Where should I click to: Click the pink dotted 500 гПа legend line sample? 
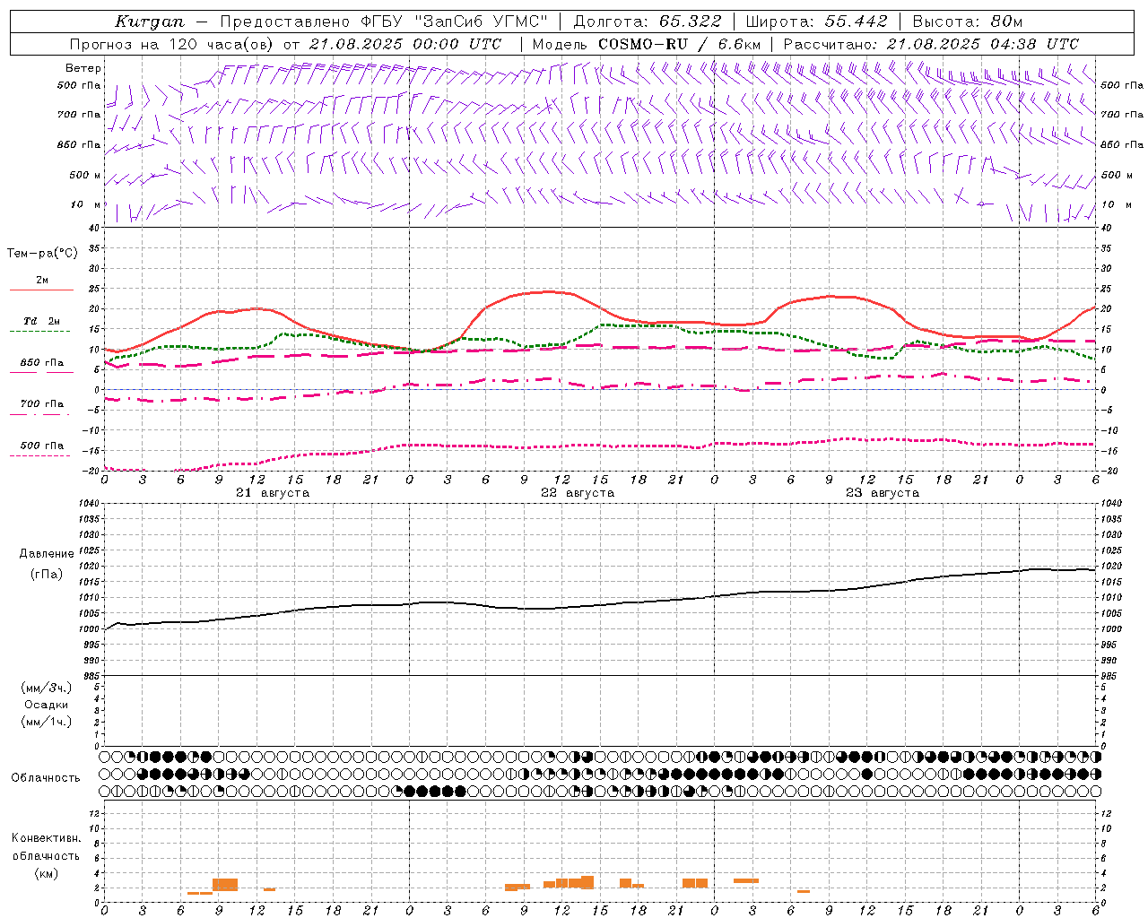point(39,456)
